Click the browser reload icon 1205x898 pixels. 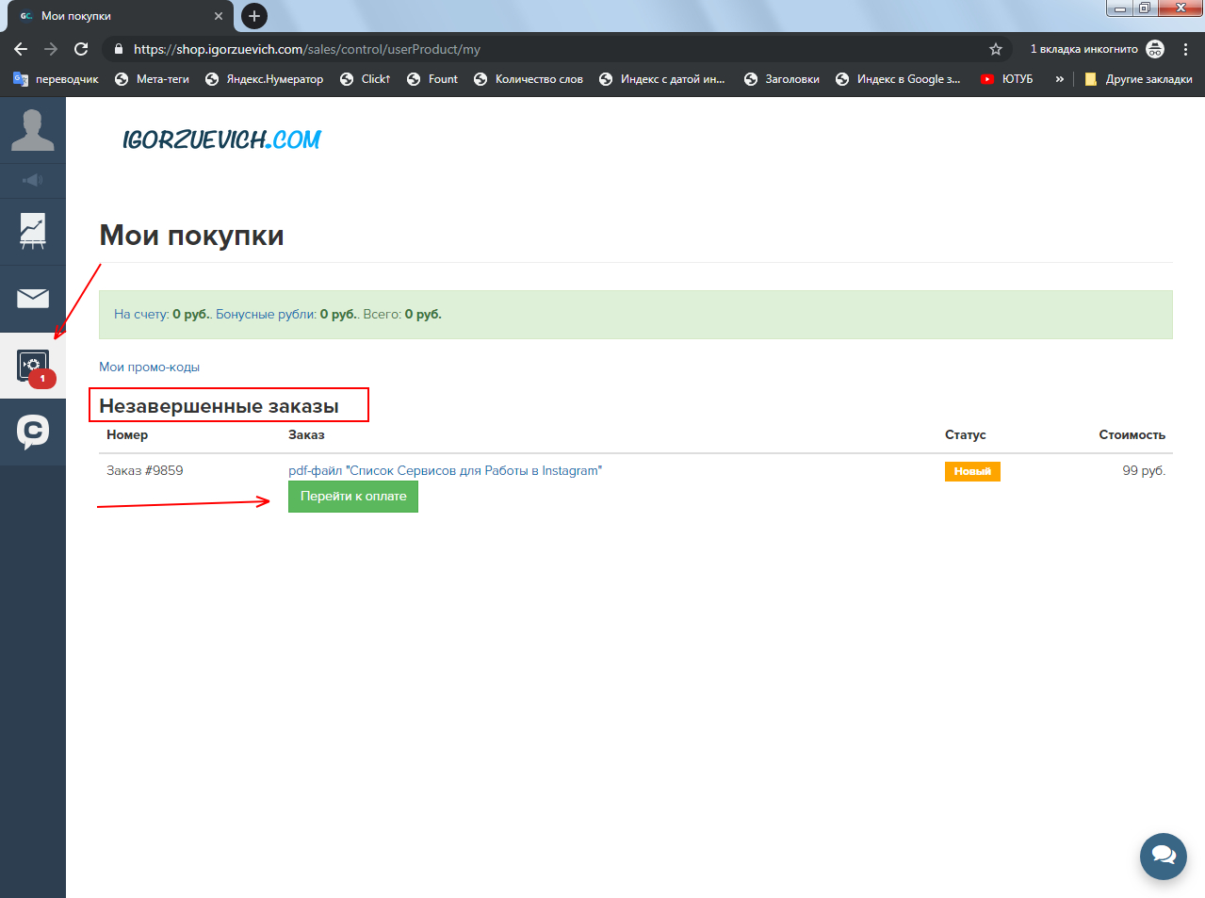81,49
